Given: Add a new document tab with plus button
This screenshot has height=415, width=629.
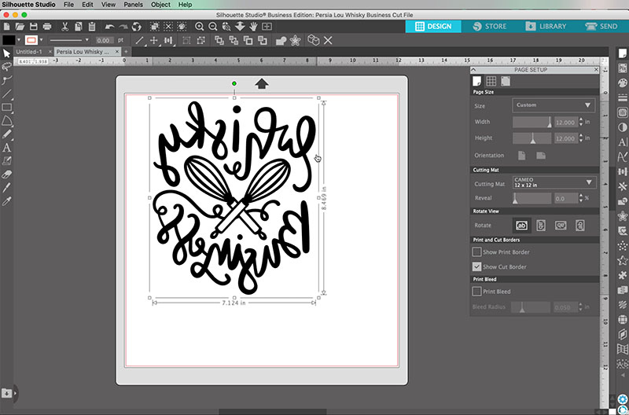Looking at the screenshot, I should click(126, 52).
